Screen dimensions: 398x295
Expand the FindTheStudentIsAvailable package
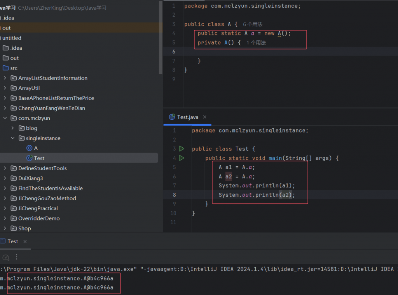coord(5,188)
